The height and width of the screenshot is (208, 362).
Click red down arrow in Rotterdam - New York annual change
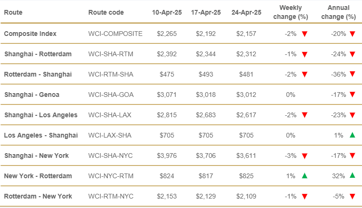click(x=352, y=197)
